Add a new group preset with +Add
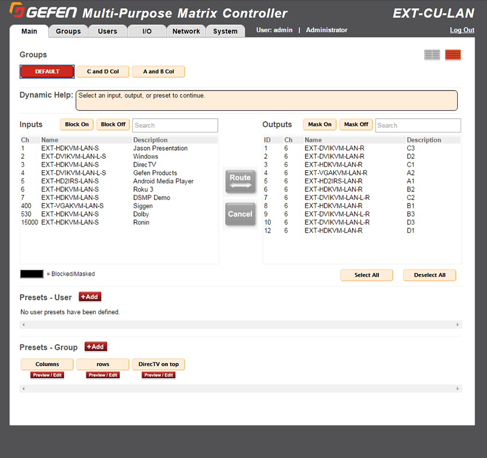 [95, 346]
